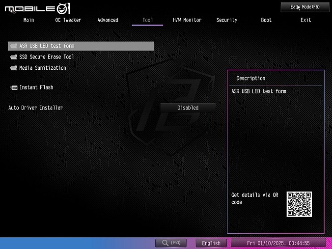Open Media Sanitization
The height and width of the screenshot is (249, 332).
point(43,68)
